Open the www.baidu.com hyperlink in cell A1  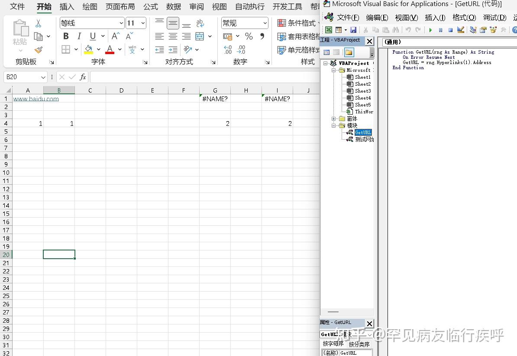pos(36,99)
